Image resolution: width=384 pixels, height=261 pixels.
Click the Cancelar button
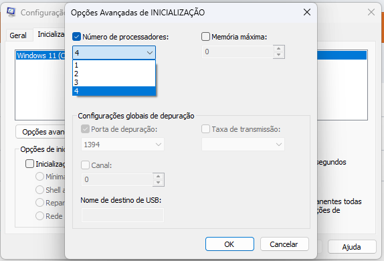[x=284, y=244]
